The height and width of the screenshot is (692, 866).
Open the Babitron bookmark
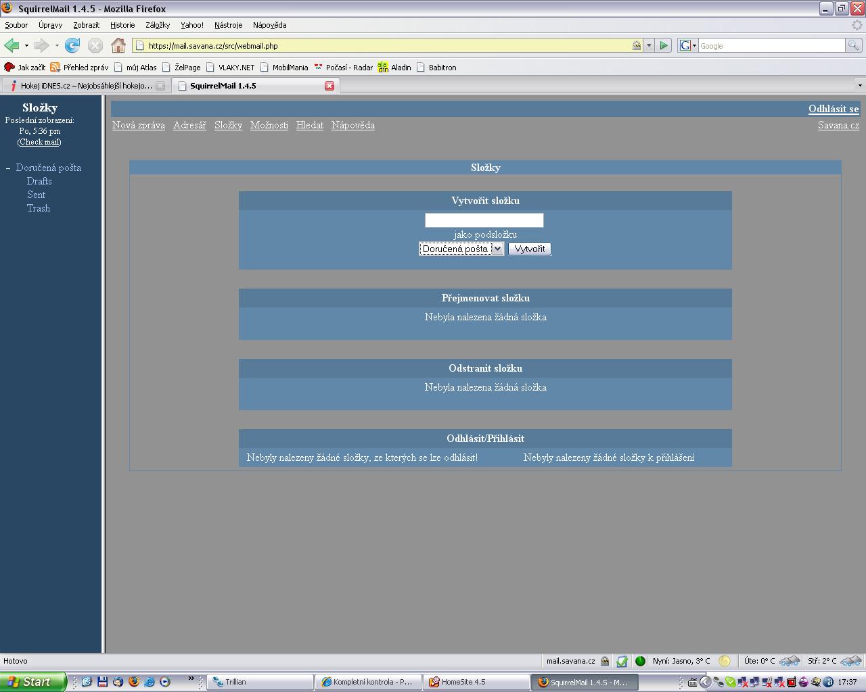click(x=436, y=67)
